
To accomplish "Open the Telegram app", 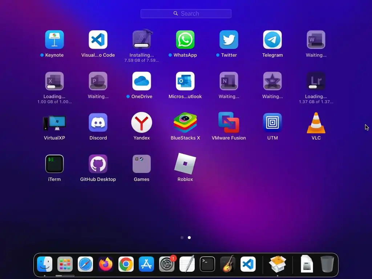I will tap(272, 39).
